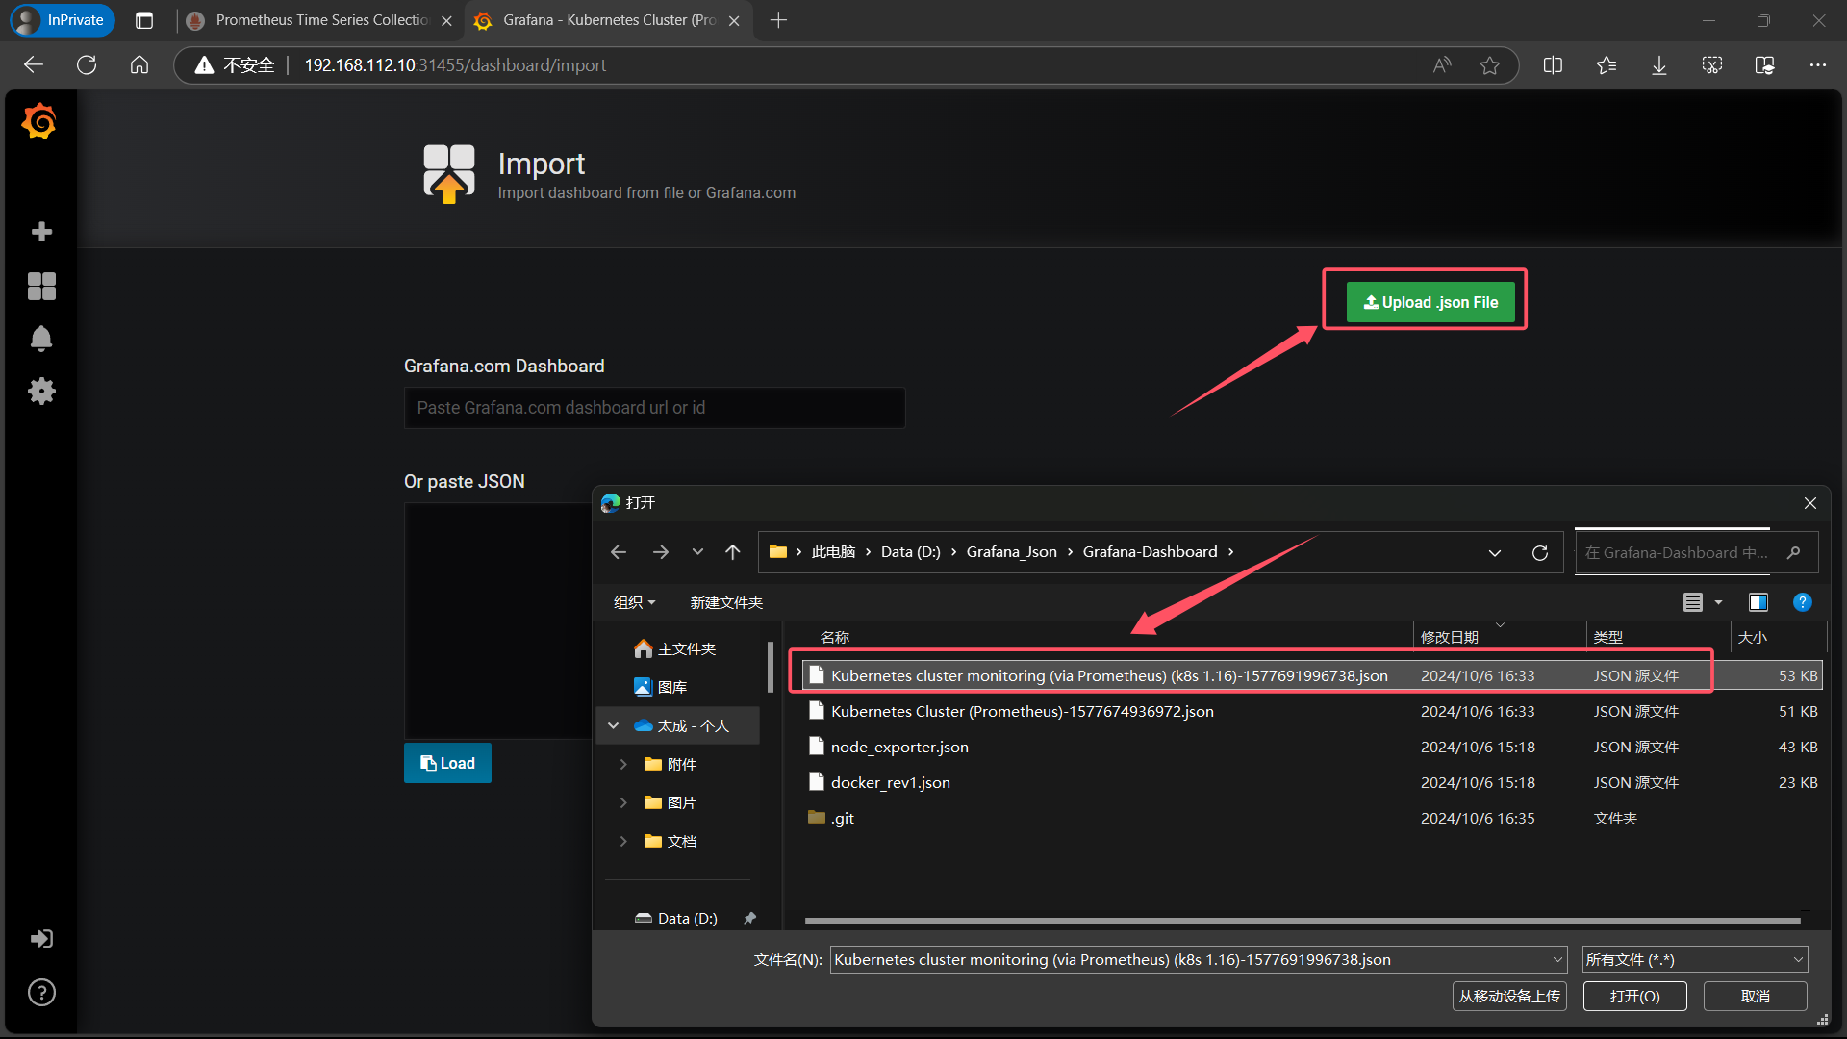Select the node_exporter.json file
The height and width of the screenshot is (1039, 1847).
899,747
